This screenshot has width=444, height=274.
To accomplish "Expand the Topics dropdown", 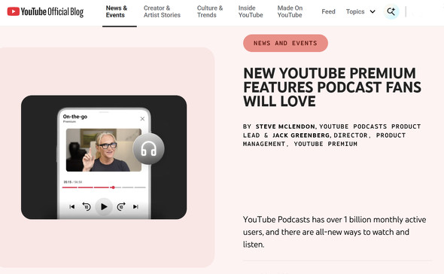I will 360,11.
